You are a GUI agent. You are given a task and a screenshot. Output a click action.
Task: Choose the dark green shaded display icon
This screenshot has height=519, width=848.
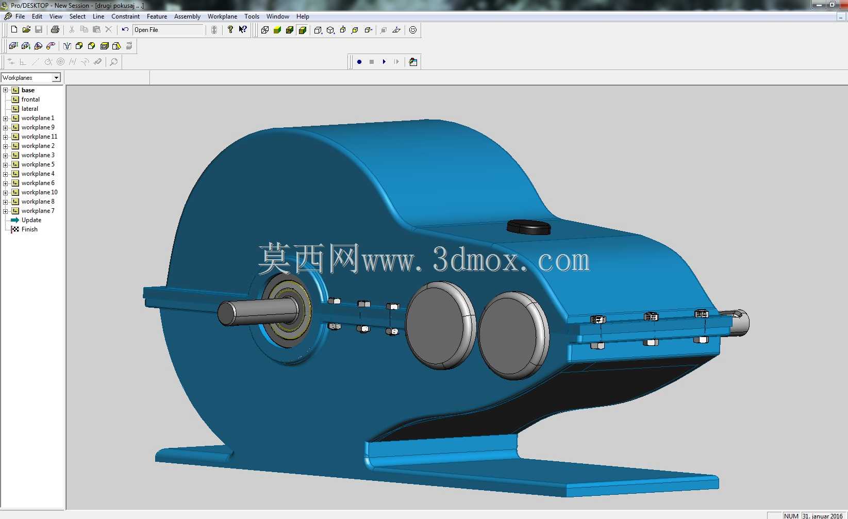[x=290, y=30]
